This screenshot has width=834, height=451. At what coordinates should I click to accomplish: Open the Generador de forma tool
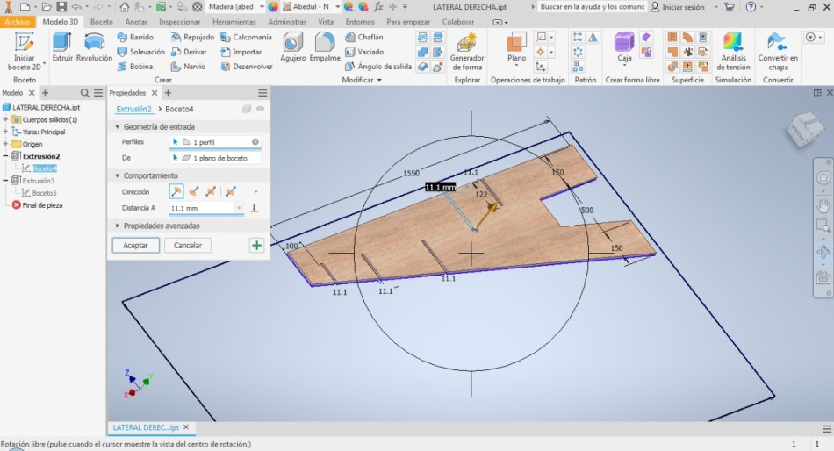467,52
